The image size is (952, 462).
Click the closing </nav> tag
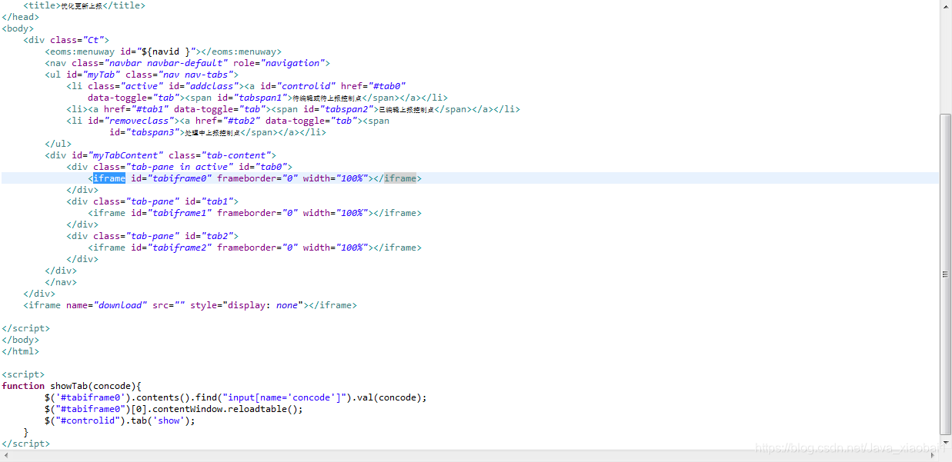tap(61, 282)
